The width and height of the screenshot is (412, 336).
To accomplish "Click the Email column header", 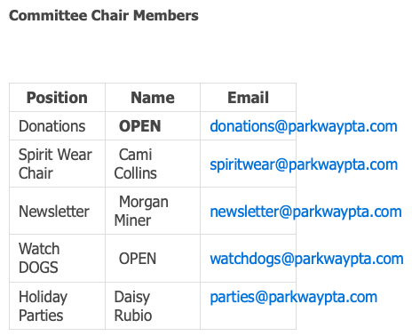I will [248, 98].
